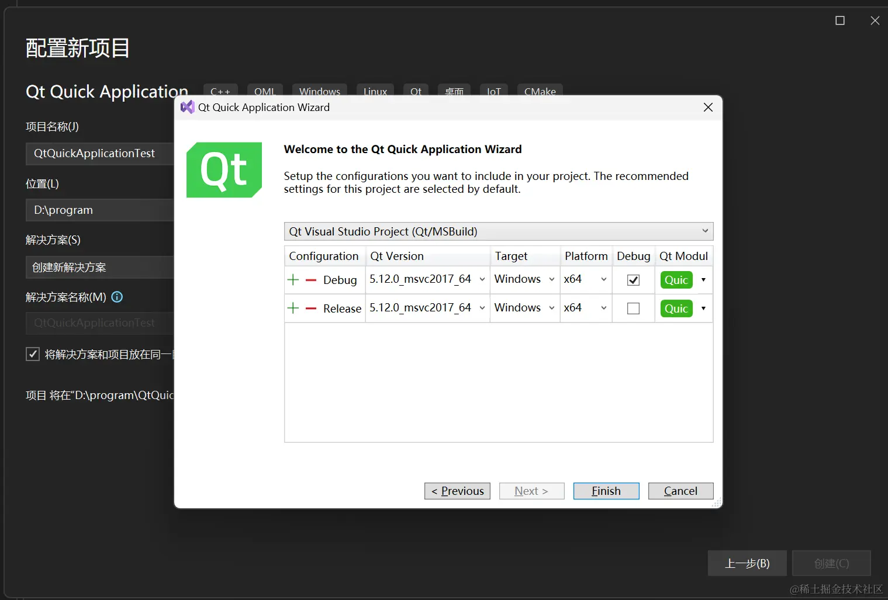Screen dimensions: 888x600
Task: Close the Qt Quick Application Wizard dialog
Action: (708, 107)
